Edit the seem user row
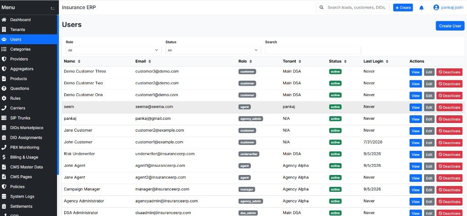Screen dimensions: 467x216 coord(429,108)
